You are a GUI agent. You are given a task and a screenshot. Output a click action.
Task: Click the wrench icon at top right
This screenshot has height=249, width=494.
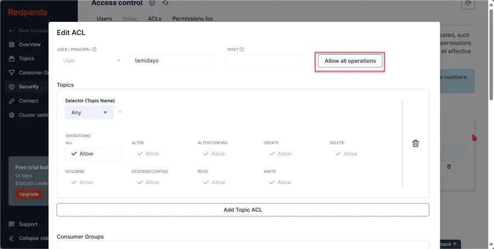click(468, 3)
